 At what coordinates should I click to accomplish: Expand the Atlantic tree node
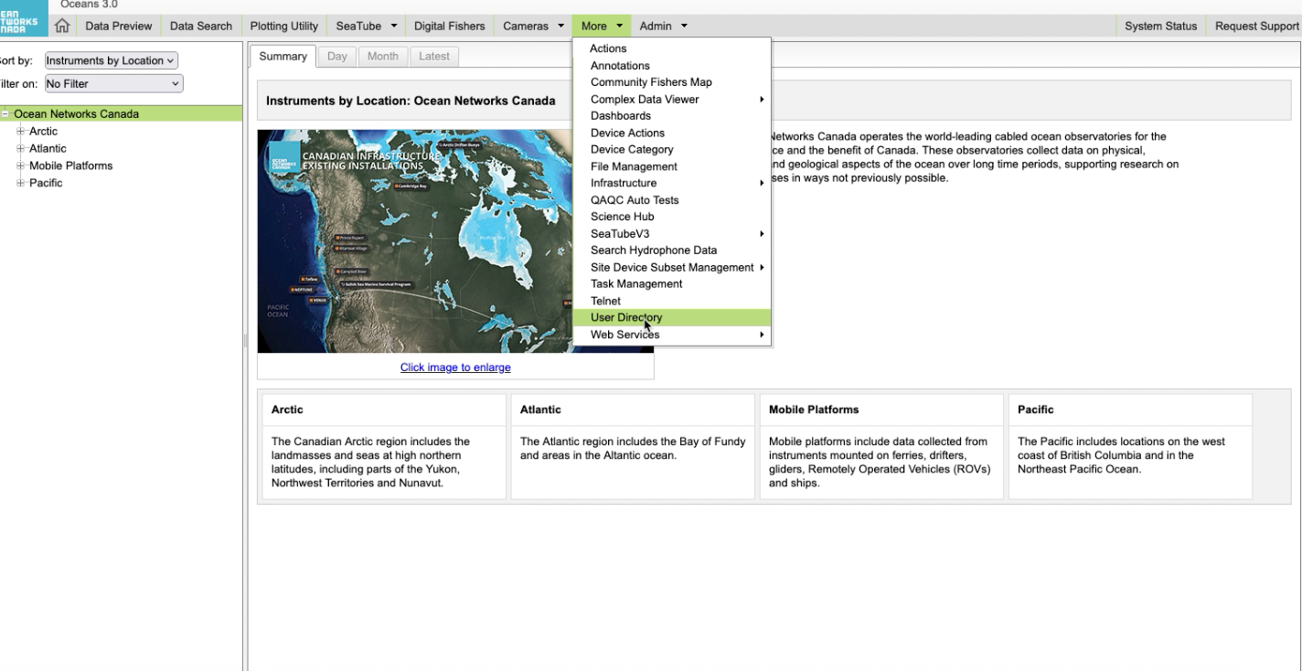(x=19, y=148)
